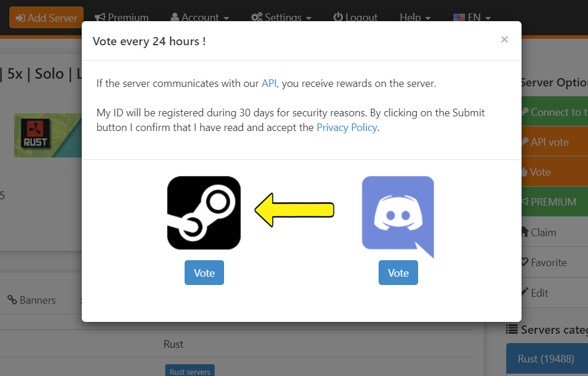Click the Vote option in sidebar

[x=554, y=172]
